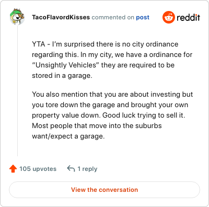Viewport: 209px width, 207px height.
Task: Click the line beginning "You also mention"
Action: [x=112, y=95]
